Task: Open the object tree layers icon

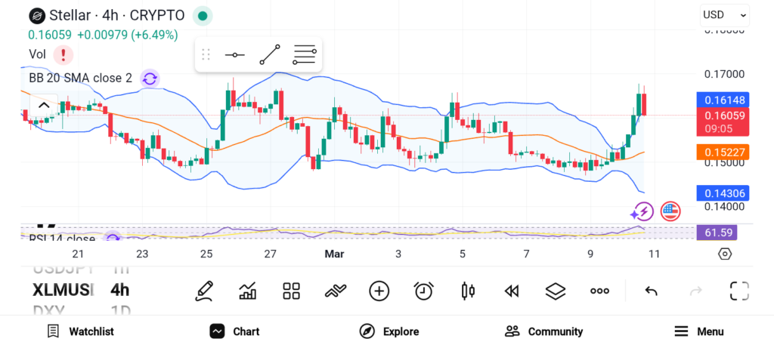Action: (x=556, y=291)
